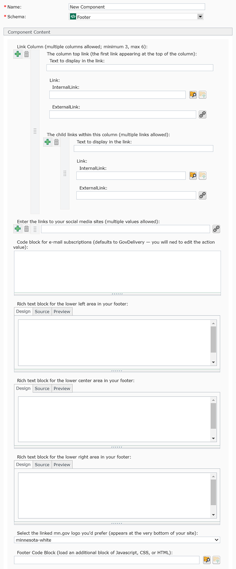The image size is (236, 569).
Task: Browse for Footer Code Block component
Action: tap(206, 560)
